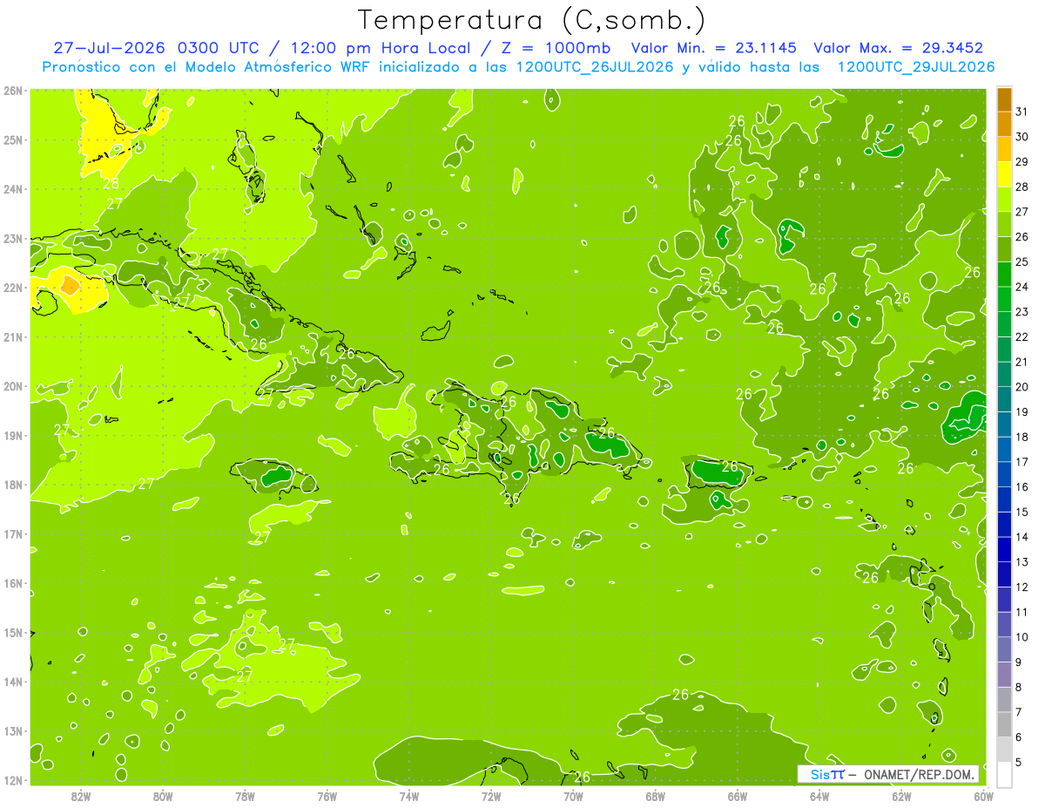The height and width of the screenshot is (808, 1045).
Task: Pick the orange swatch between legend 30 and 31
Action: (x=1004, y=125)
